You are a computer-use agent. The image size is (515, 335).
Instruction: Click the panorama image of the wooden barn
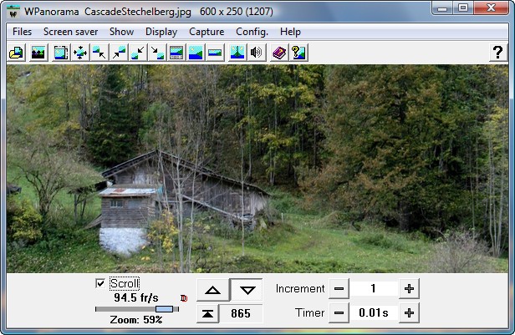(257, 169)
